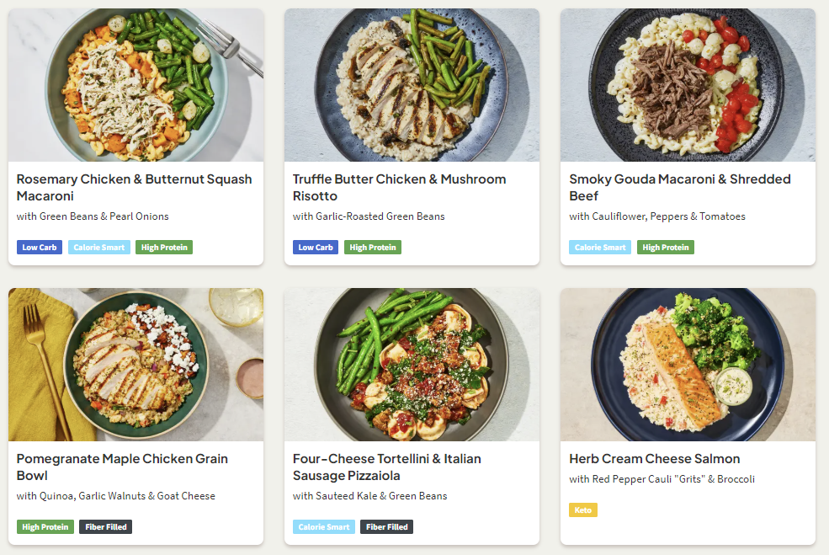The width and height of the screenshot is (829, 555).
Task: Open the Truffle Butter Chicken & Mushroom Risotto image
Action: tap(412, 85)
